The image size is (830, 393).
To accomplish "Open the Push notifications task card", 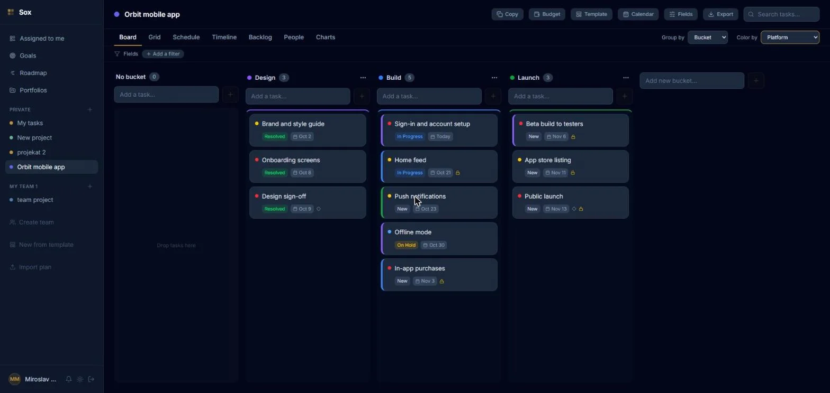I will [439, 202].
